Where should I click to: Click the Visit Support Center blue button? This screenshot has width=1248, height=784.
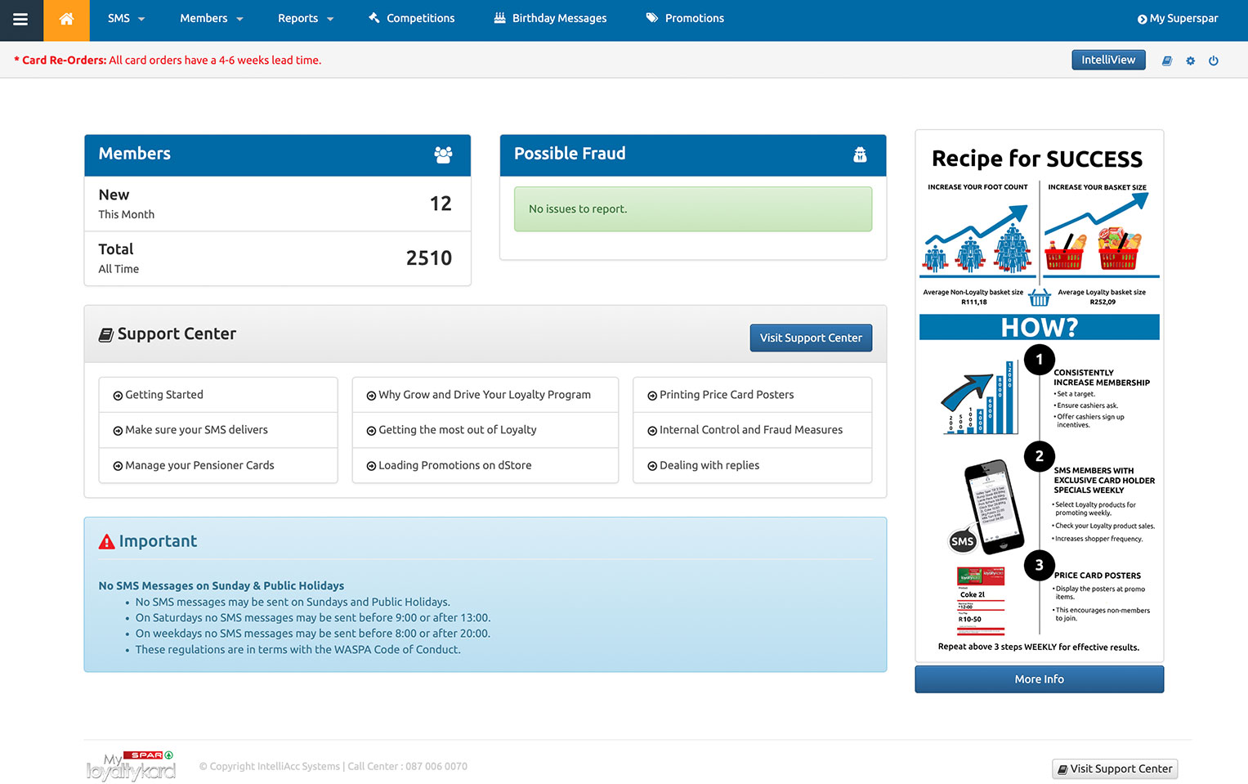(x=811, y=338)
